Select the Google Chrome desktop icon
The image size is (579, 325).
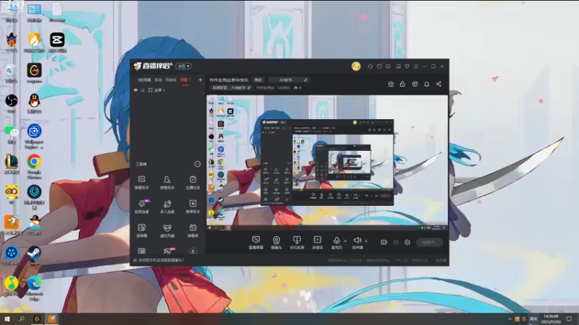pos(34,166)
